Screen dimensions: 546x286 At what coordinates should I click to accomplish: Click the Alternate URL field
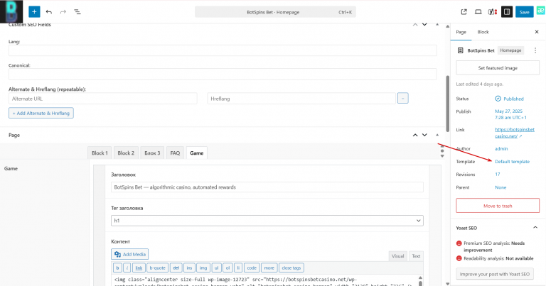click(x=102, y=99)
